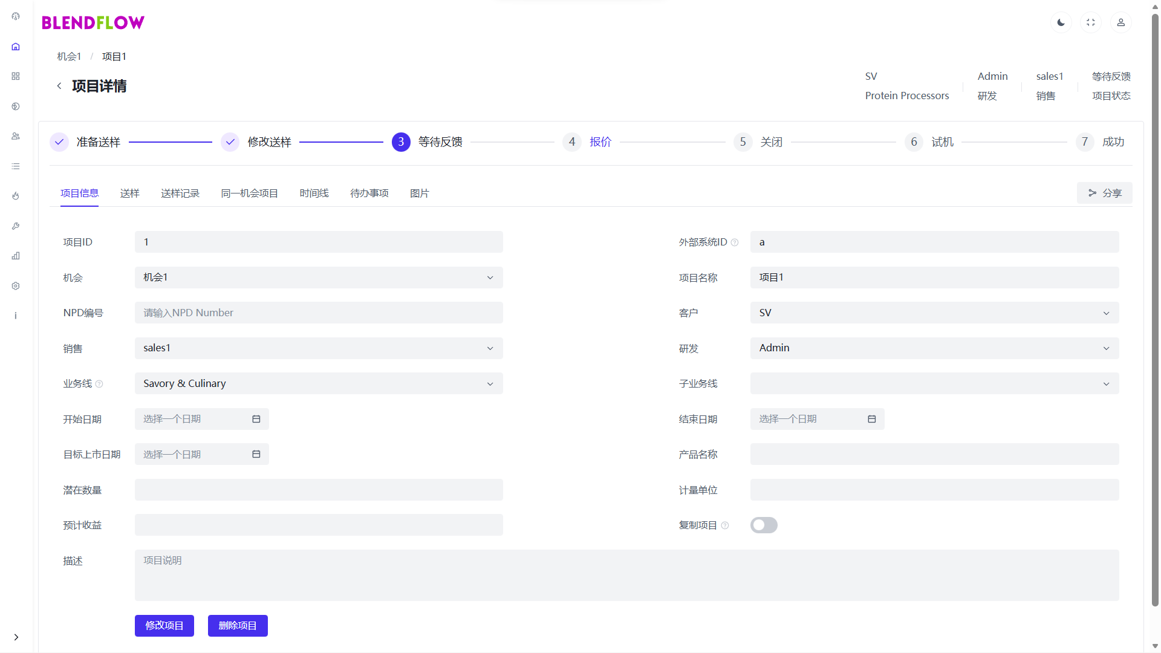1161x653 pixels.
Task: Click the 修改项目 button
Action: pos(164,626)
